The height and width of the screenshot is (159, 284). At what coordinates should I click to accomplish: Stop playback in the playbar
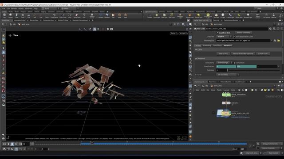[12, 144]
